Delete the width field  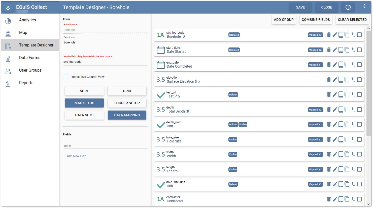pos(329,154)
